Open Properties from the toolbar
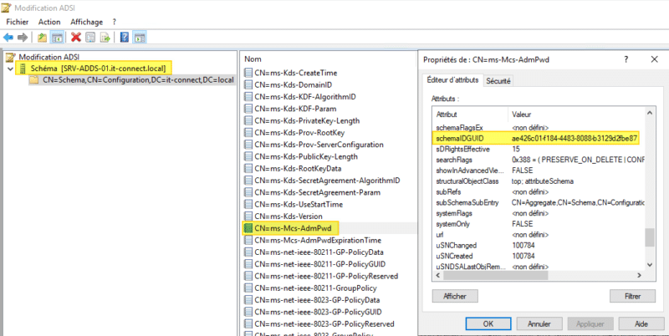669x336 pixels. pyautogui.click(x=90, y=38)
